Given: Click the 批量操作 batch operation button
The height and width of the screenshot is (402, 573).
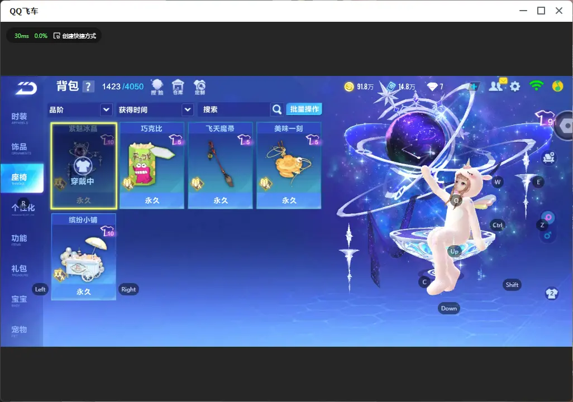Looking at the screenshot, I should (x=304, y=109).
